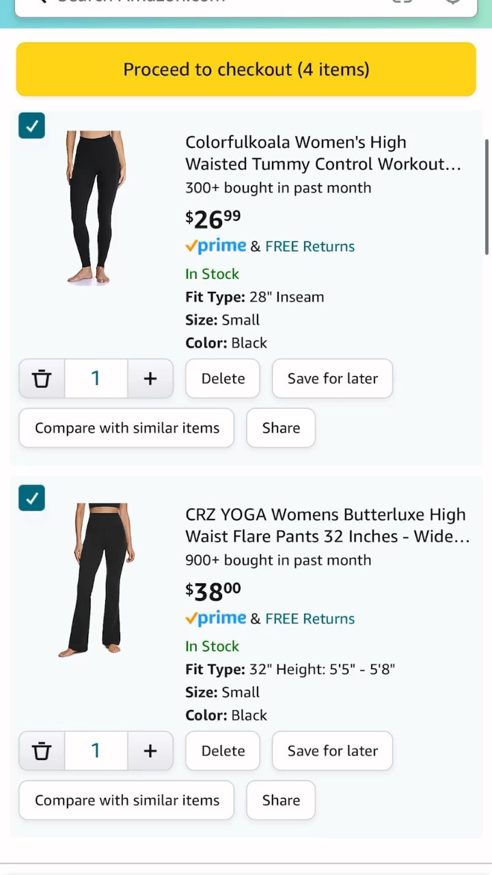
Task: Increase quantity of Colorfulkoala leggings with plus
Action: 150,378
